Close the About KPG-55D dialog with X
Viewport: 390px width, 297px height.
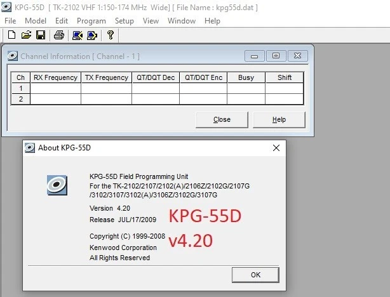276,148
